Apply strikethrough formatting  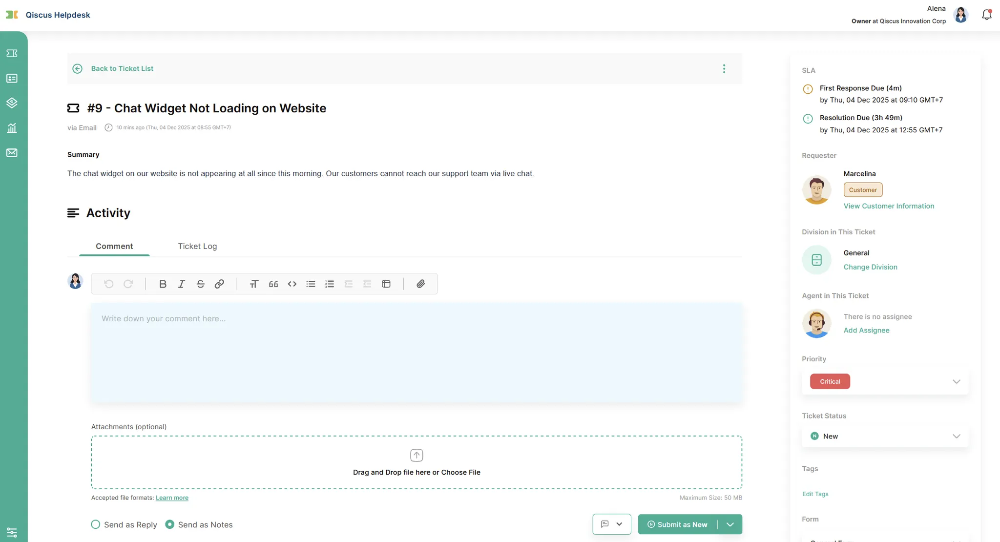coord(200,284)
